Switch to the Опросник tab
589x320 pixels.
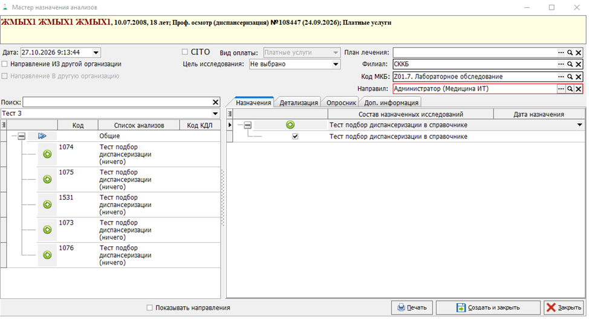[x=341, y=103]
